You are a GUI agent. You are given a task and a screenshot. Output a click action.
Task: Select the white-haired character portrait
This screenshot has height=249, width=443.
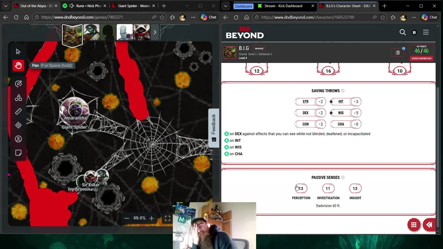(x=125, y=32)
